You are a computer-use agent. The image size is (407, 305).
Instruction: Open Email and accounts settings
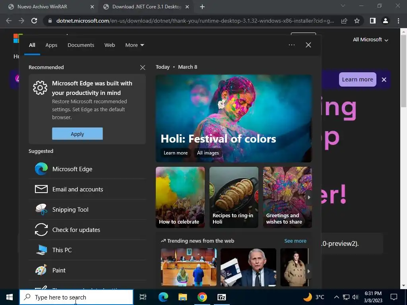(x=87, y=189)
